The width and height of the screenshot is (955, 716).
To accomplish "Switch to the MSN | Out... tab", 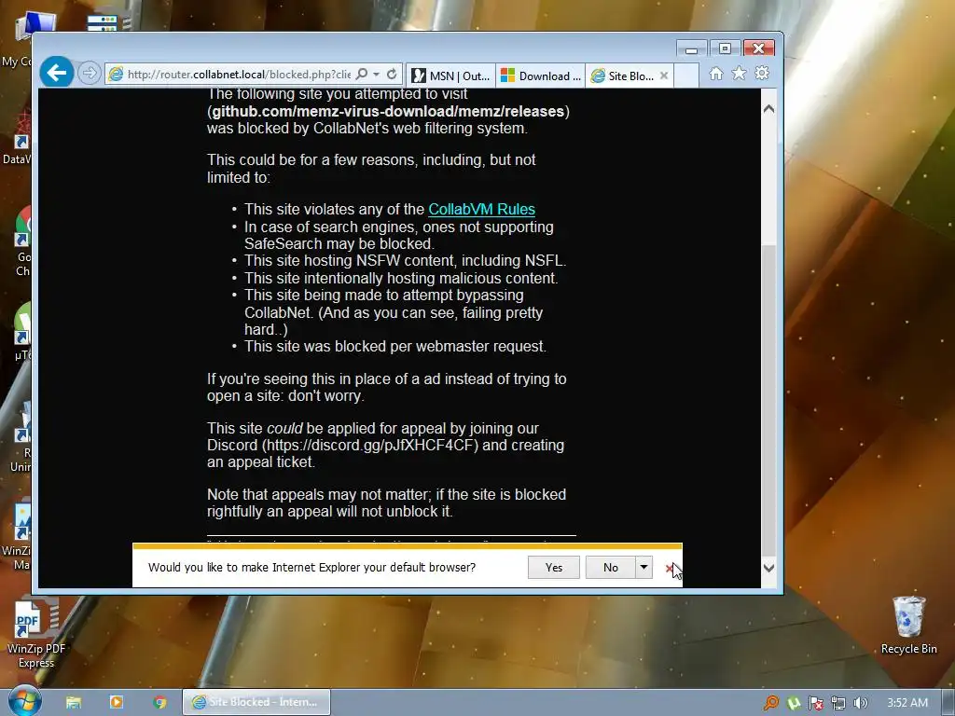I will tap(450, 76).
